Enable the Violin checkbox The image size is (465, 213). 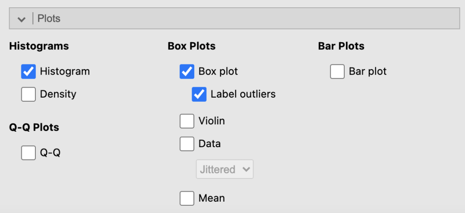tap(187, 121)
